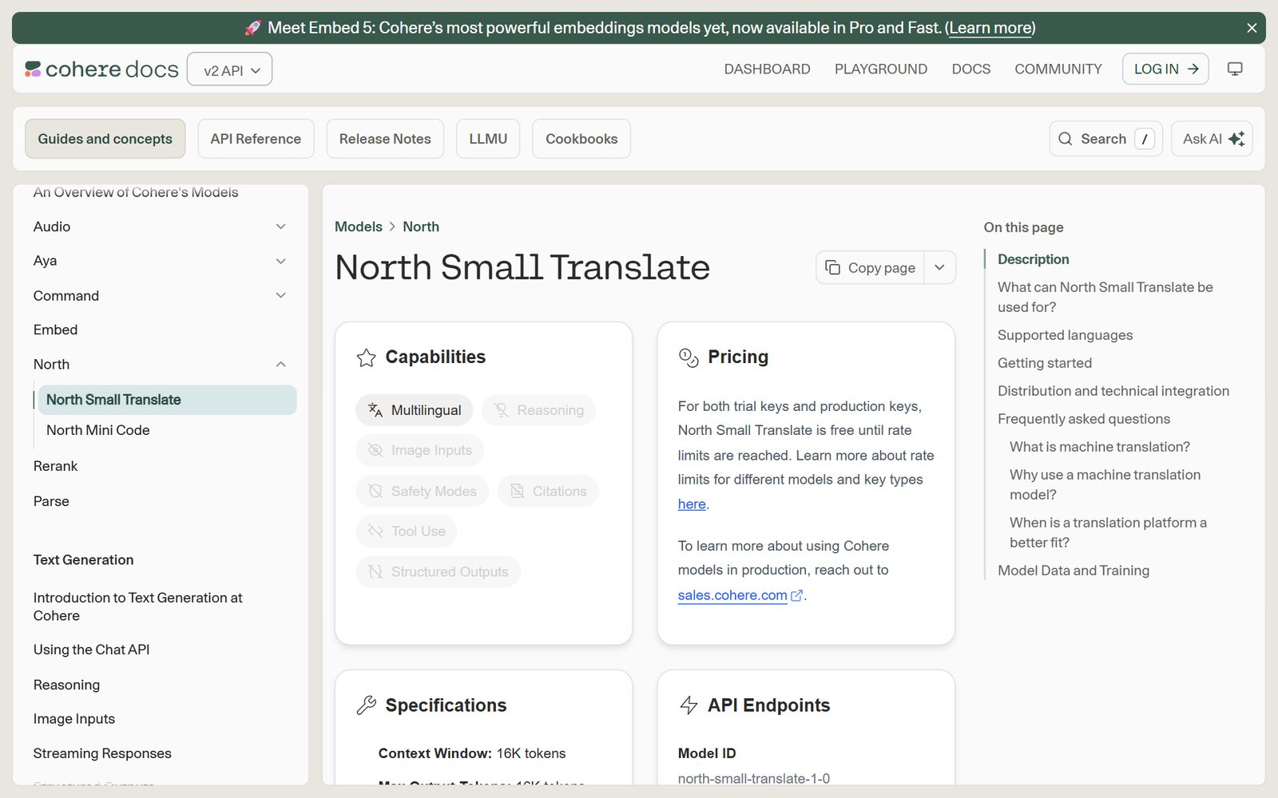
Task: Open the LLMU tab
Action: point(488,139)
